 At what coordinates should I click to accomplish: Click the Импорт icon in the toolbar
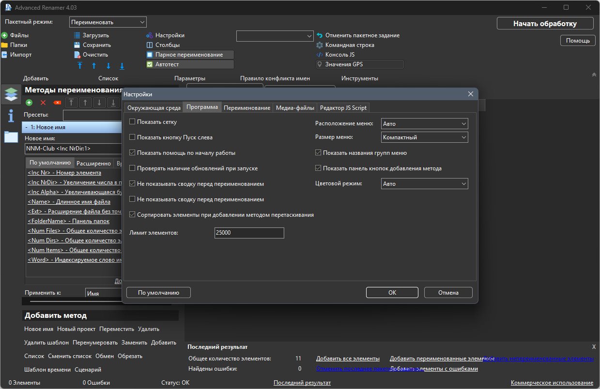(4, 55)
